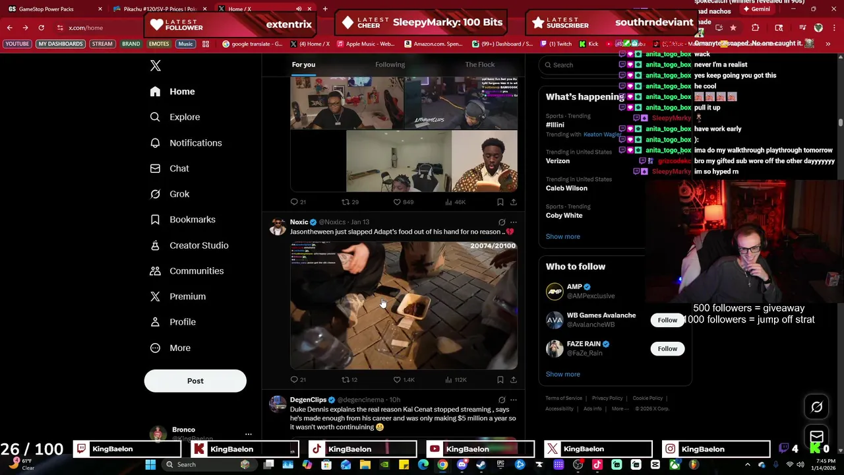View analytics of the Noxic post (112K)
The height and width of the screenshot is (475, 844).
[456, 380]
